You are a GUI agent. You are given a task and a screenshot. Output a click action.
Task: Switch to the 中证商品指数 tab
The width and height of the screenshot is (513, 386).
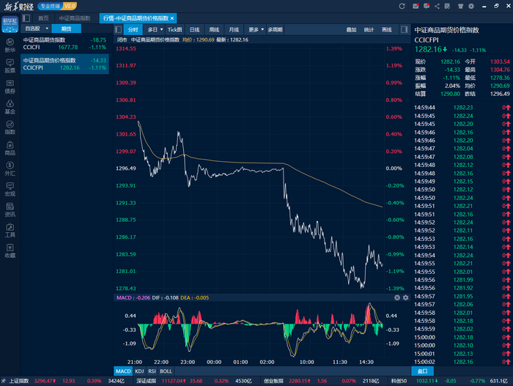click(x=75, y=18)
